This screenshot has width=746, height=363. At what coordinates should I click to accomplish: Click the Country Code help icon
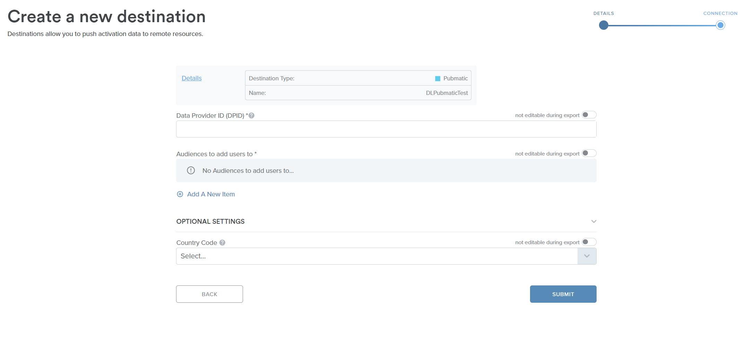tap(222, 243)
